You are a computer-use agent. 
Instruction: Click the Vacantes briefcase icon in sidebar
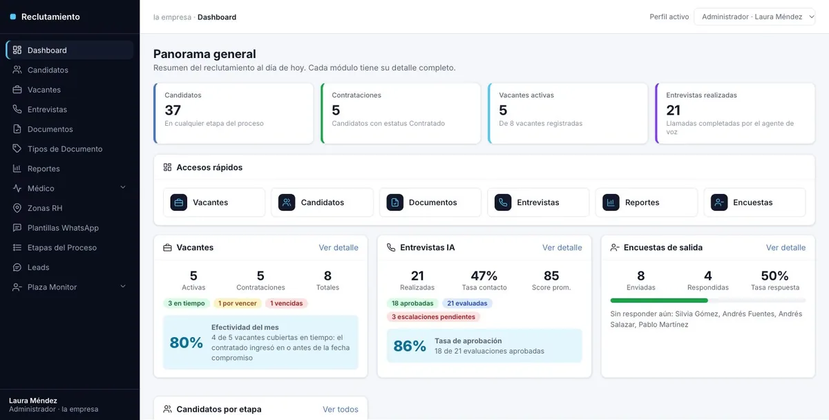(x=17, y=90)
